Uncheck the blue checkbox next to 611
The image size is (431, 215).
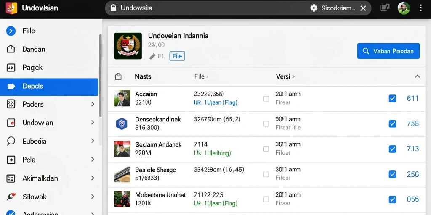pyautogui.click(x=393, y=98)
